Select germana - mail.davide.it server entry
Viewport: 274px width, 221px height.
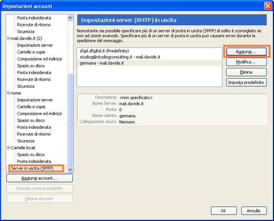pos(149,63)
